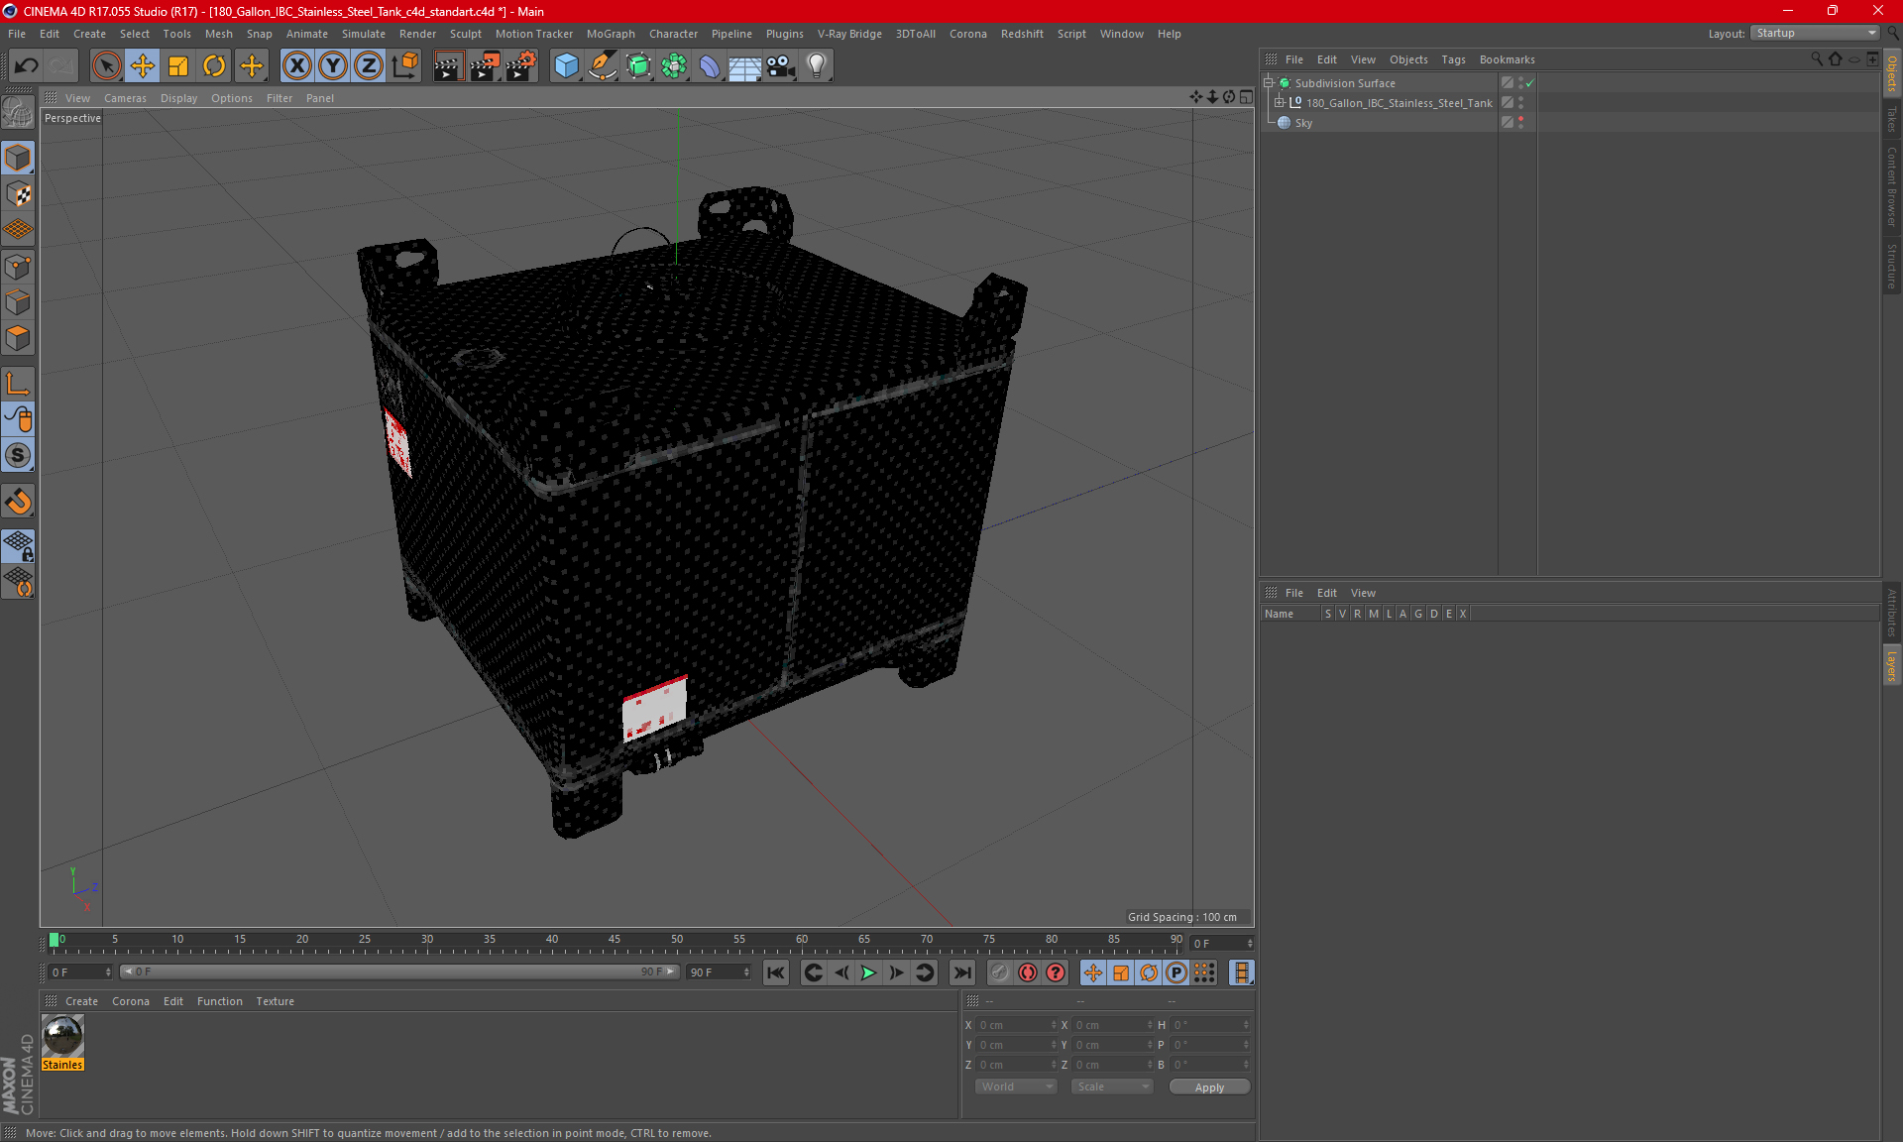Go to end of animation
Screen dimensions: 1903x1142
point(961,972)
